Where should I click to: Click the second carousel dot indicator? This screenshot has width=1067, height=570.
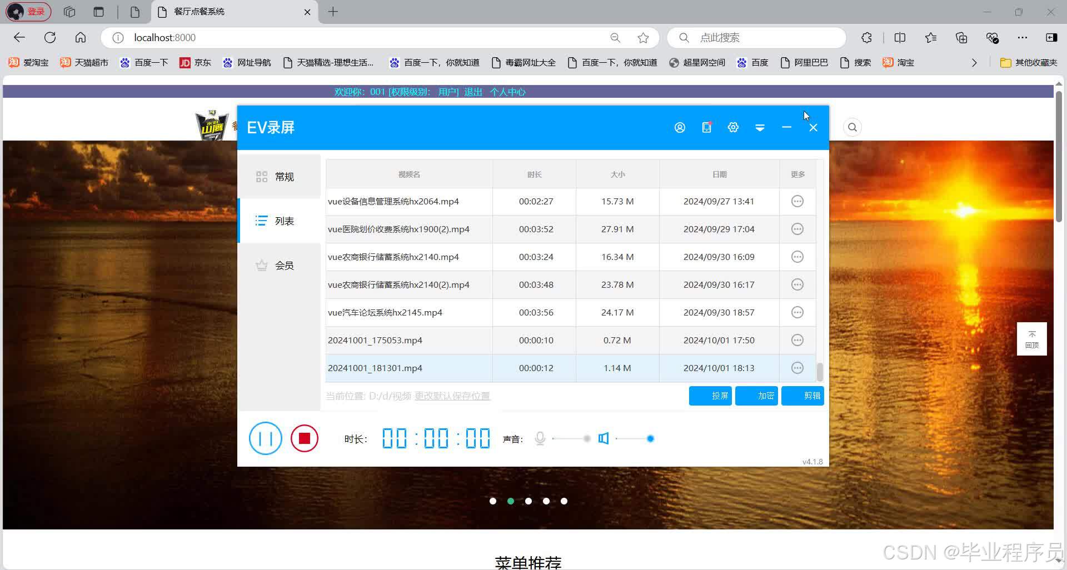pos(510,501)
